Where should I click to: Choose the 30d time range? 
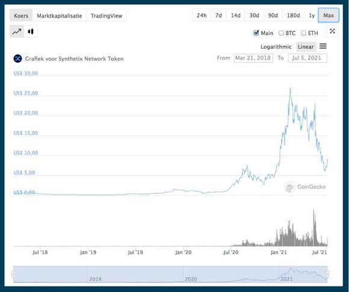[254, 16]
